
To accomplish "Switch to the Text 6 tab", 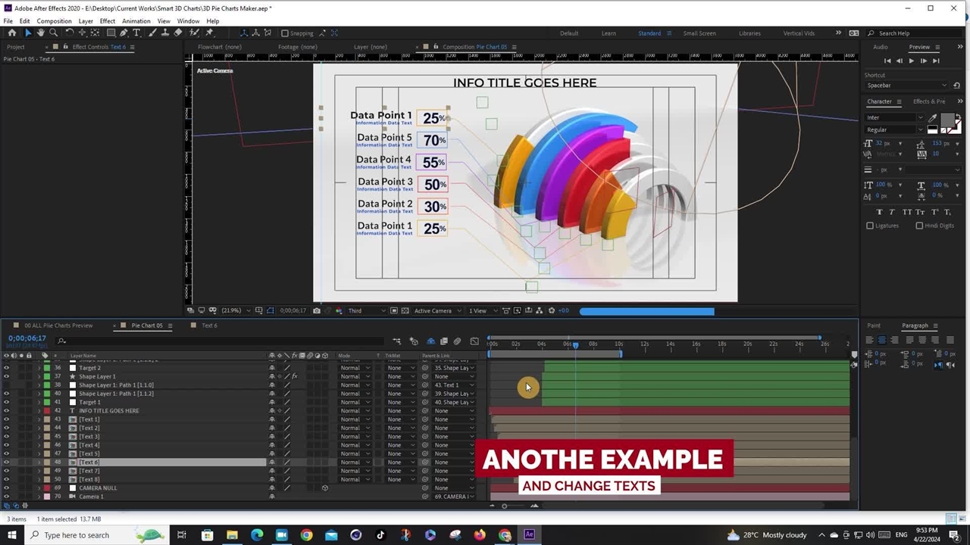I will point(209,325).
